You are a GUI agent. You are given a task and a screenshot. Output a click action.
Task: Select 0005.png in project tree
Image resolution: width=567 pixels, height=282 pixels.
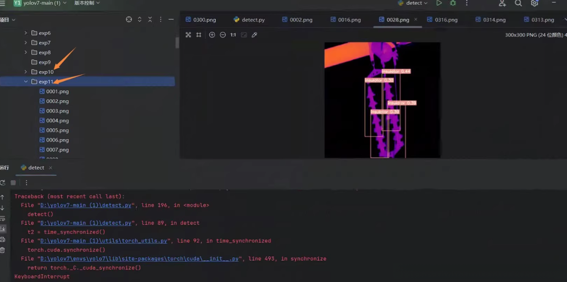[x=54, y=130]
